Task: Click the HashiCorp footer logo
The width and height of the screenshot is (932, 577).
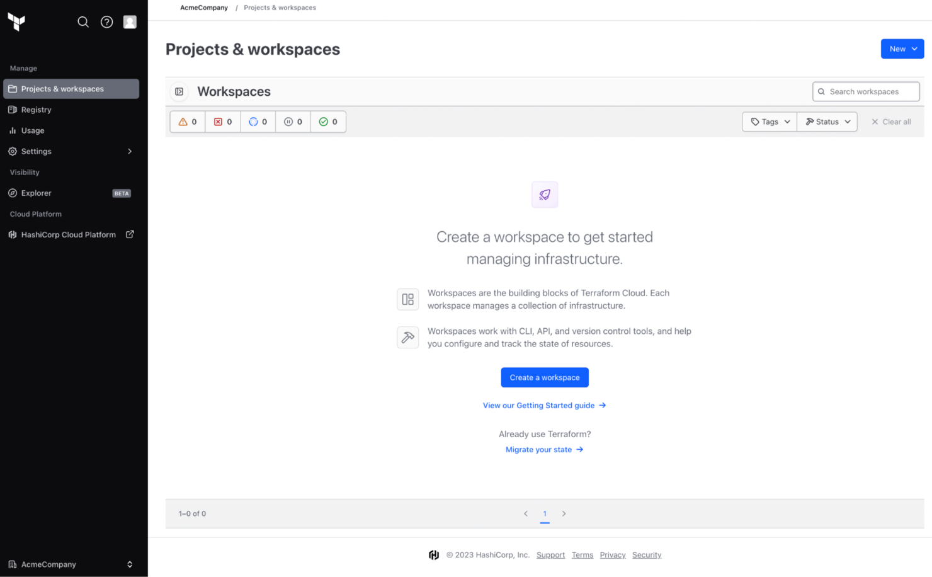Action: click(x=434, y=555)
